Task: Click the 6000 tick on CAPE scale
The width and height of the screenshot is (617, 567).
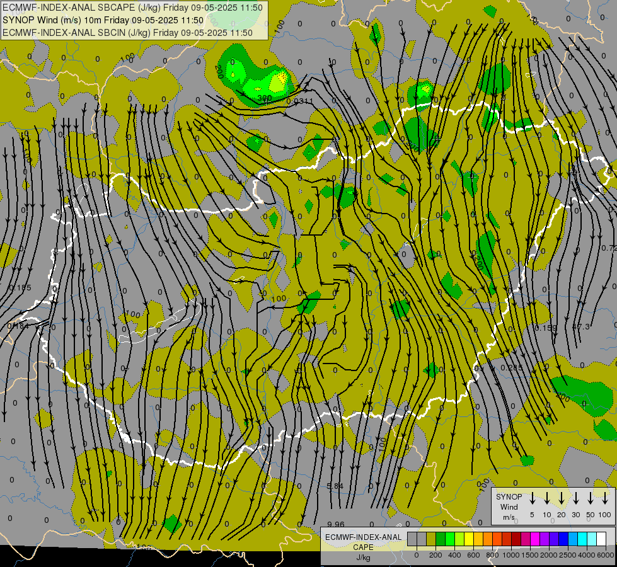Action: tap(606, 555)
